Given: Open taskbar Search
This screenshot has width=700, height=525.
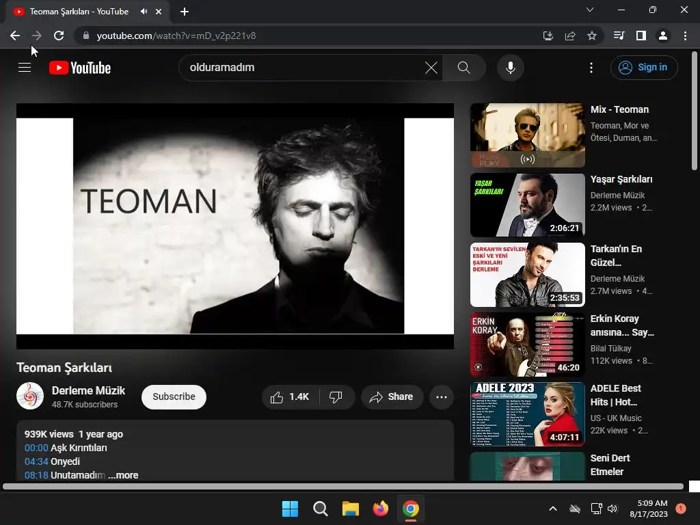Looking at the screenshot, I should (x=321, y=509).
